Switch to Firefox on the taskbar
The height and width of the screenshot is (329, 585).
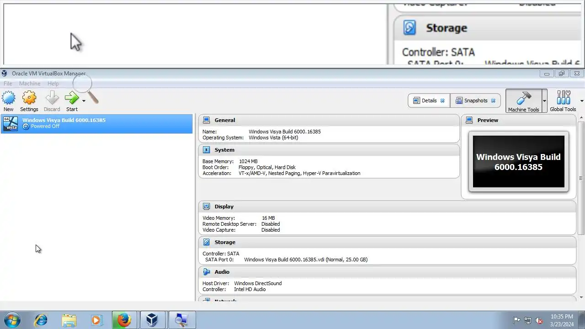[124, 320]
